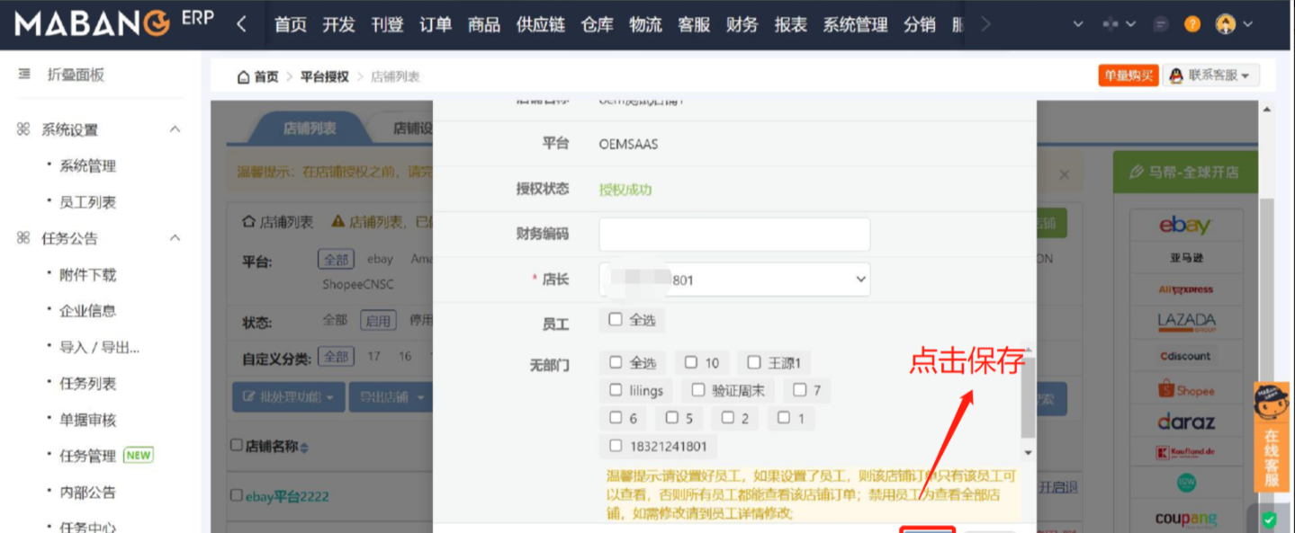Open the 订单 top menu
This screenshot has height=533, width=1295.
click(436, 25)
